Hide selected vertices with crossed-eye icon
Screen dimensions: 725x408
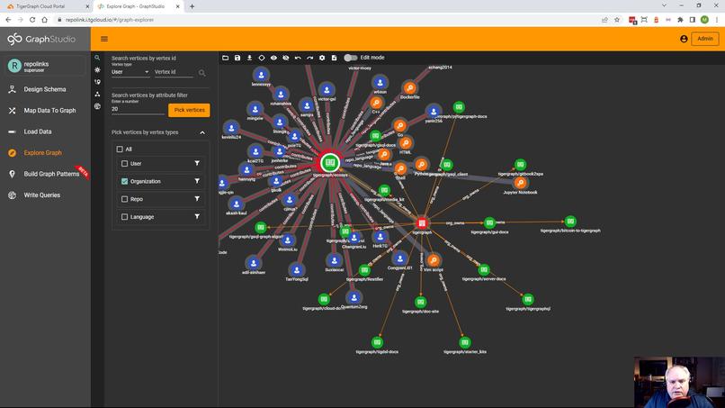pos(286,58)
